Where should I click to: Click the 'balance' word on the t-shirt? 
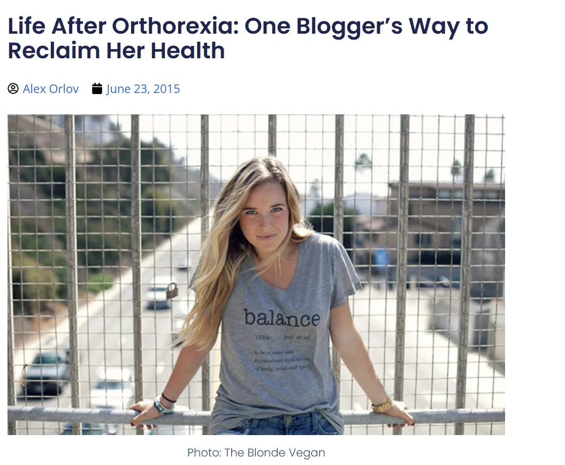click(x=281, y=317)
